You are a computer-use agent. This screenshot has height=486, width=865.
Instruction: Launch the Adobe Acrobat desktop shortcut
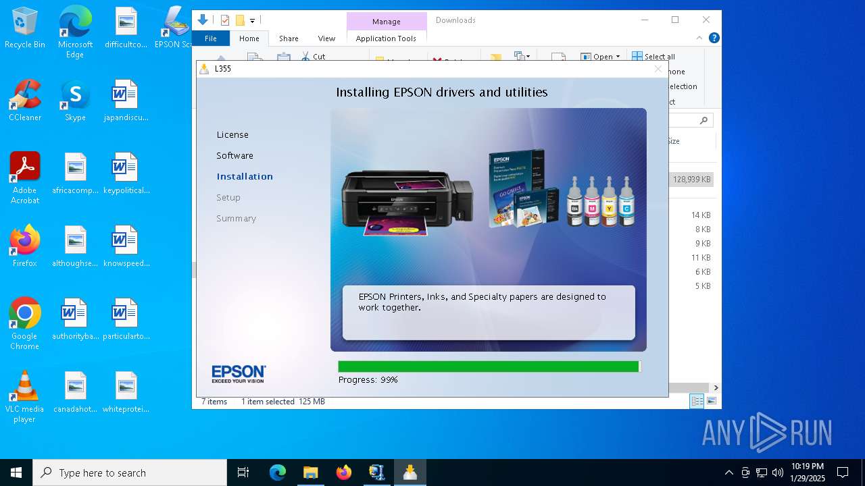(x=25, y=178)
